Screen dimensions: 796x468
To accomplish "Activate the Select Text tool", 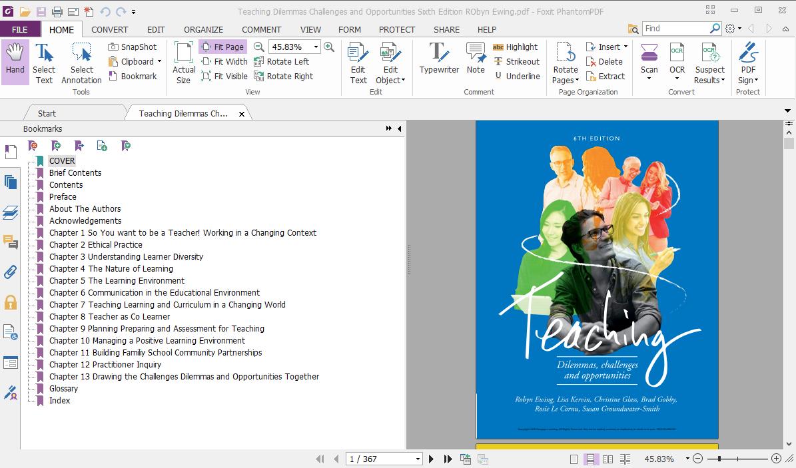I will (x=44, y=63).
